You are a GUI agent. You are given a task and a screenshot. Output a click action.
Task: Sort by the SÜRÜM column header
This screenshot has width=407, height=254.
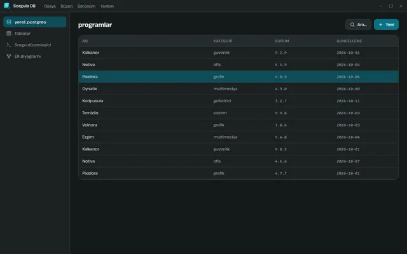click(x=282, y=41)
